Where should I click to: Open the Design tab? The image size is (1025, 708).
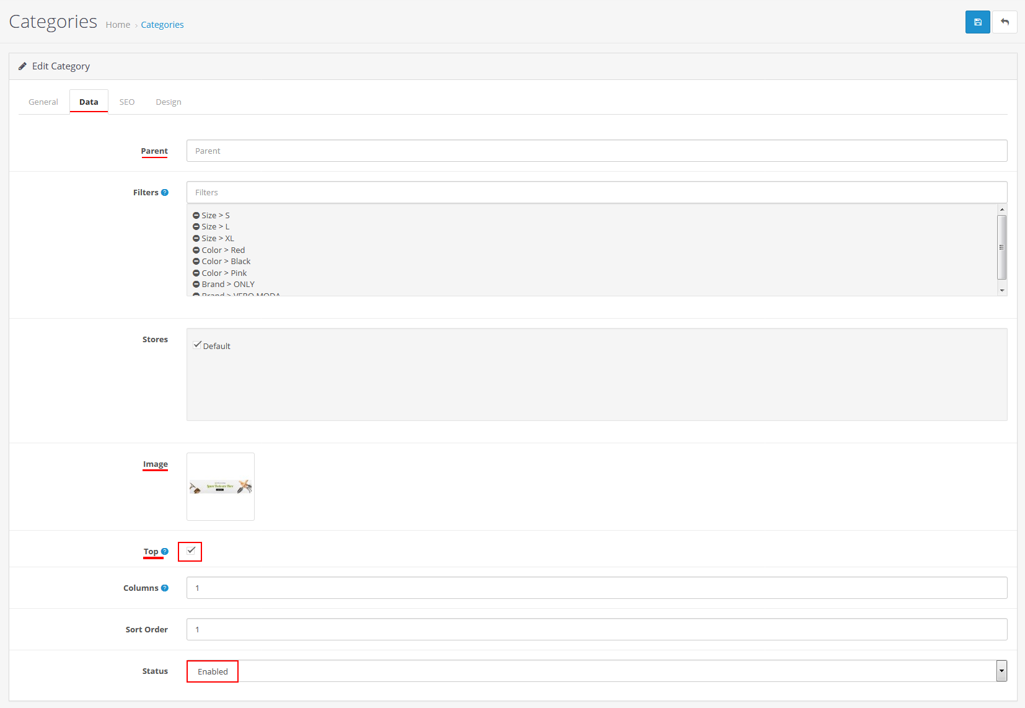[x=169, y=102]
